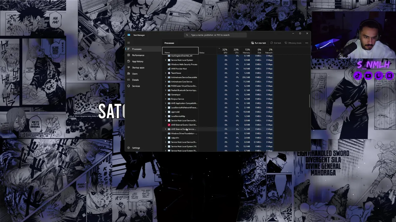Select the WMI Provider Host row name
The image size is (396, 222).
179,69
